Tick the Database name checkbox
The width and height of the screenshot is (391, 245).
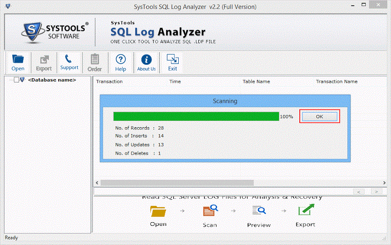16,80
